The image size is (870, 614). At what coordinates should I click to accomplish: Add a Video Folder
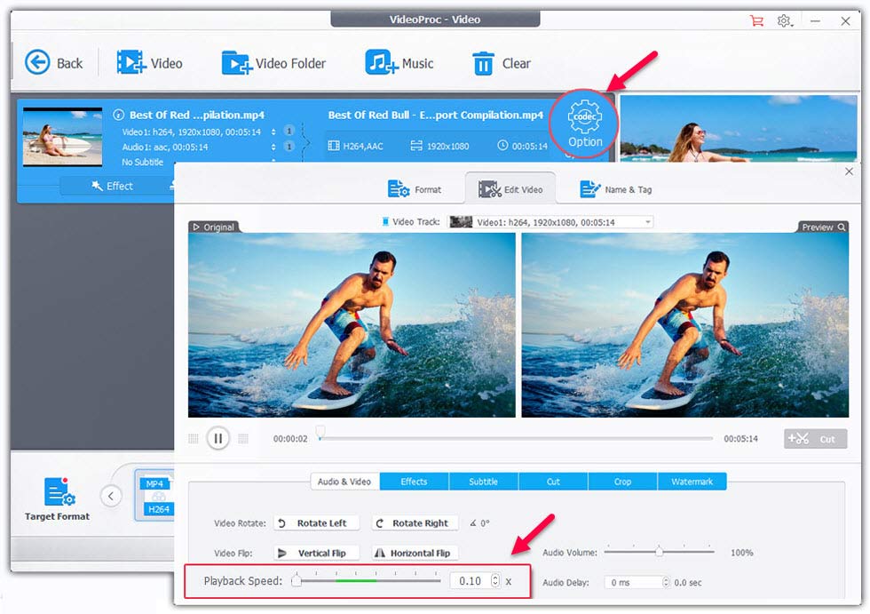pyautogui.click(x=273, y=63)
